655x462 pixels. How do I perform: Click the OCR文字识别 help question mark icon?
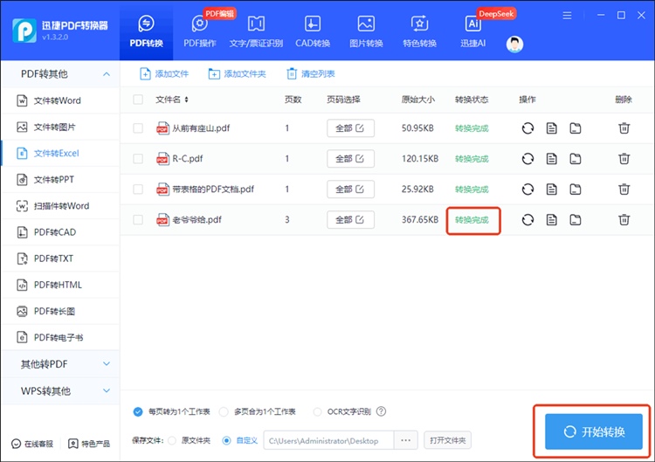(381, 411)
